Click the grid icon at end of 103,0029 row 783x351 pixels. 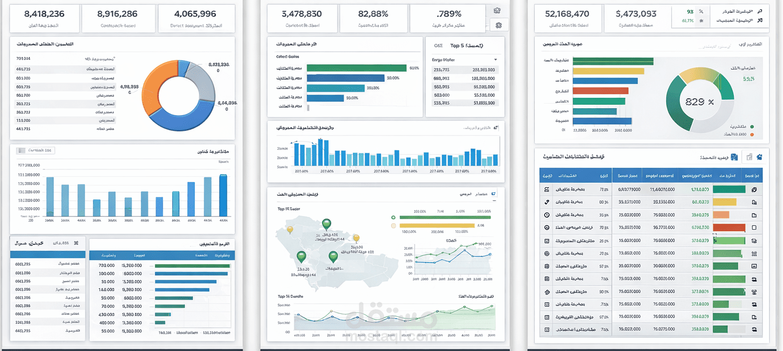coord(754,253)
